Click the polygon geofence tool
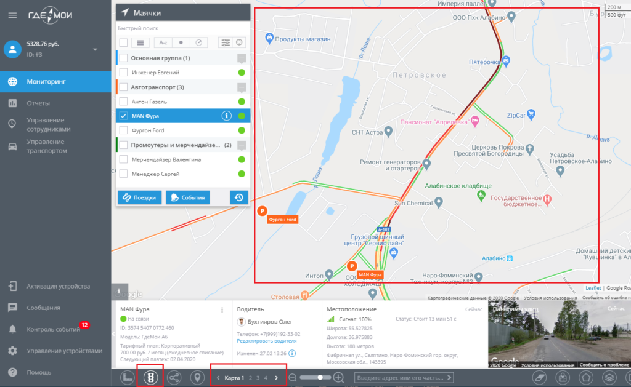The height and width of the screenshot is (387, 631). coord(586,377)
